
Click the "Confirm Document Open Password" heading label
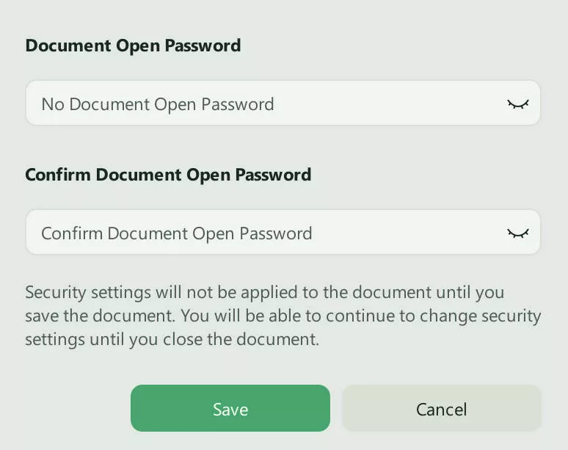[168, 175]
